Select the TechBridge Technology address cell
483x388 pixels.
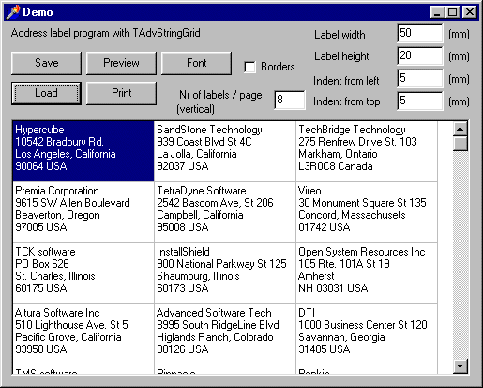point(367,151)
